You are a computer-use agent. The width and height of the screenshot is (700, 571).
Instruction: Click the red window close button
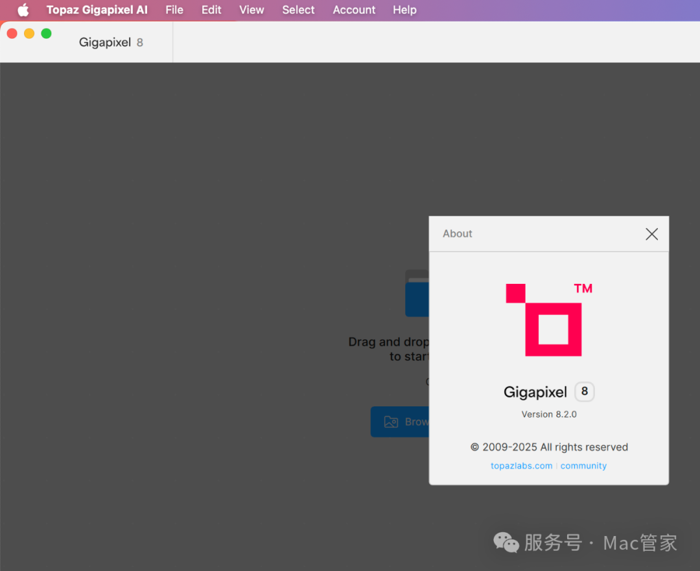click(x=12, y=34)
